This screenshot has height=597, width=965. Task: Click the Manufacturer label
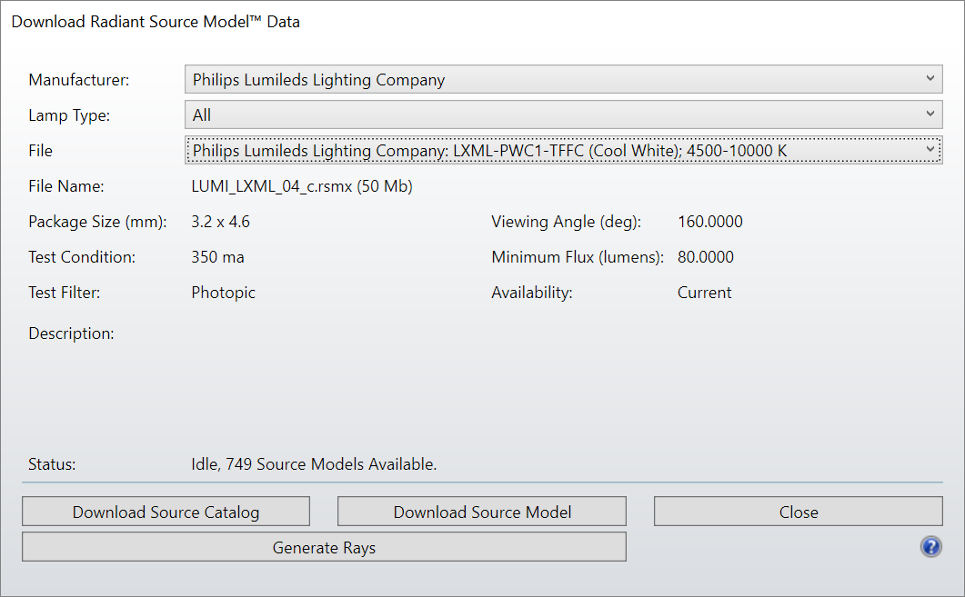[x=79, y=80]
